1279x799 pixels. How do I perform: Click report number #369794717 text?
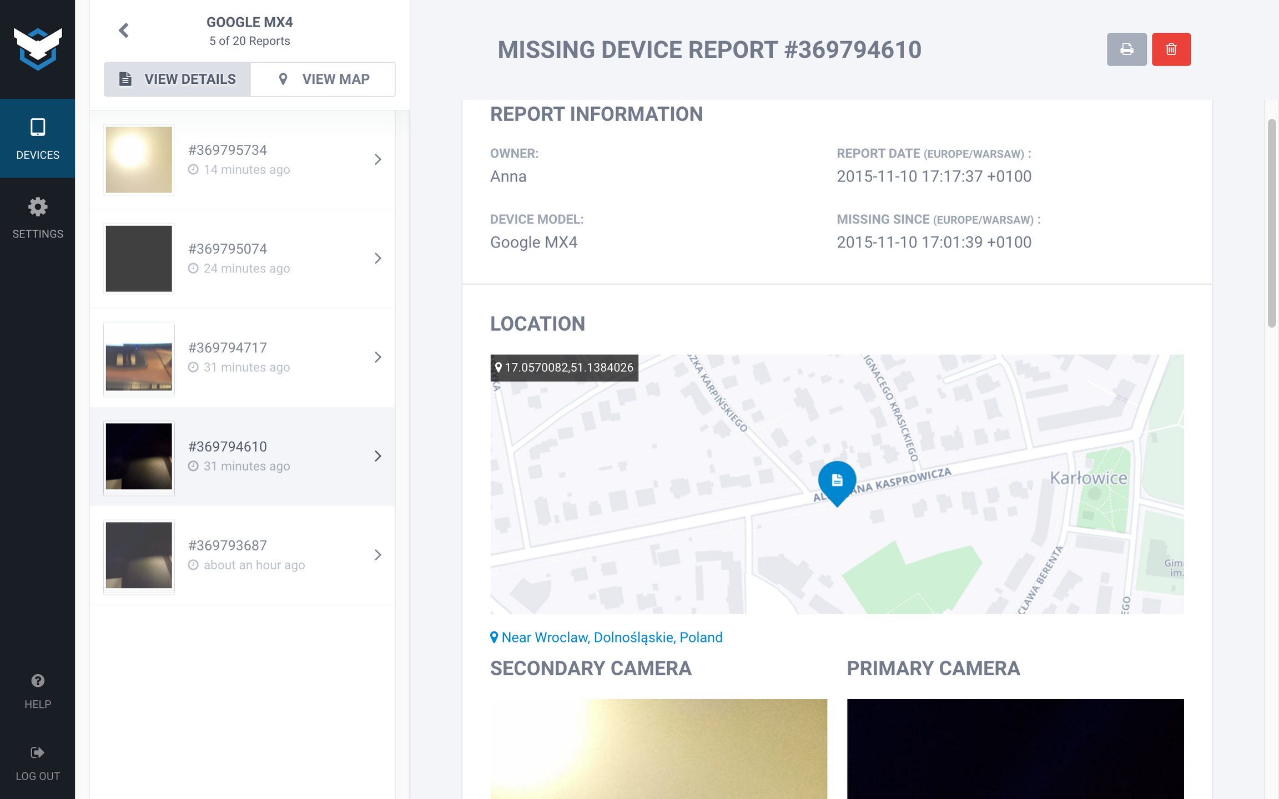228,348
